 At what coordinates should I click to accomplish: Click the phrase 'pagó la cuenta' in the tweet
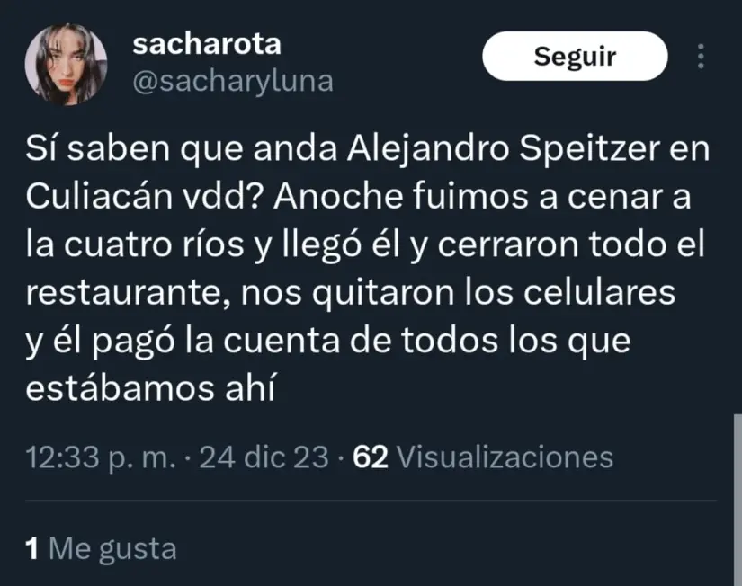[x=216, y=341]
